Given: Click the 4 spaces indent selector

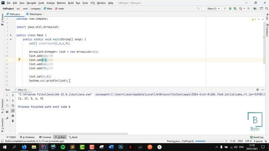Looking at the screenshot, I should 258,141.
